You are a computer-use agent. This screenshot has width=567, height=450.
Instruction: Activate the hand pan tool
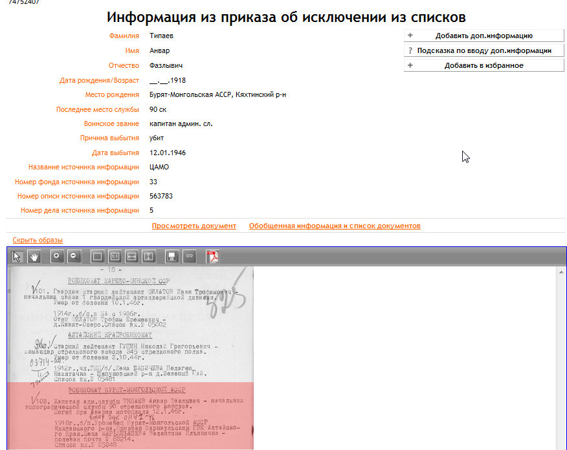tap(34, 257)
